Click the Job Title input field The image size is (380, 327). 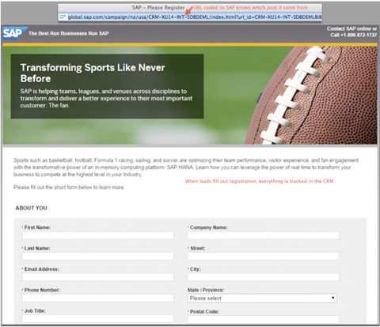[x=97, y=318]
